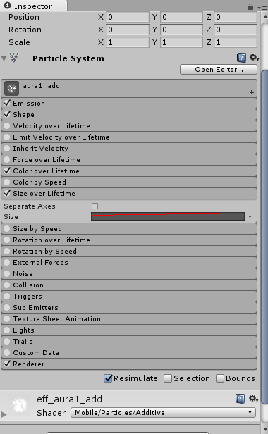This screenshot has height=434, width=268.
Task: Collapse the Particle System component foldout
Action: coord(4,58)
